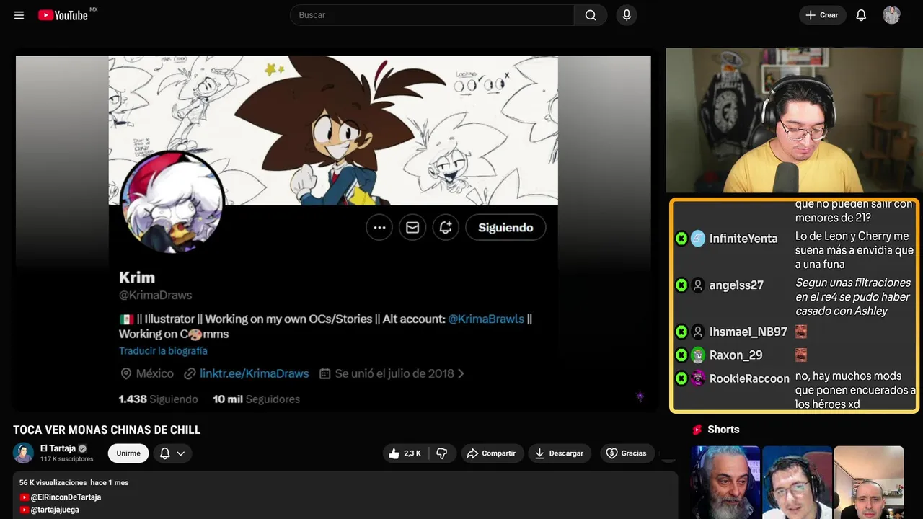
Task: Start voice search with the microphone icon
Action: (x=627, y=15)
